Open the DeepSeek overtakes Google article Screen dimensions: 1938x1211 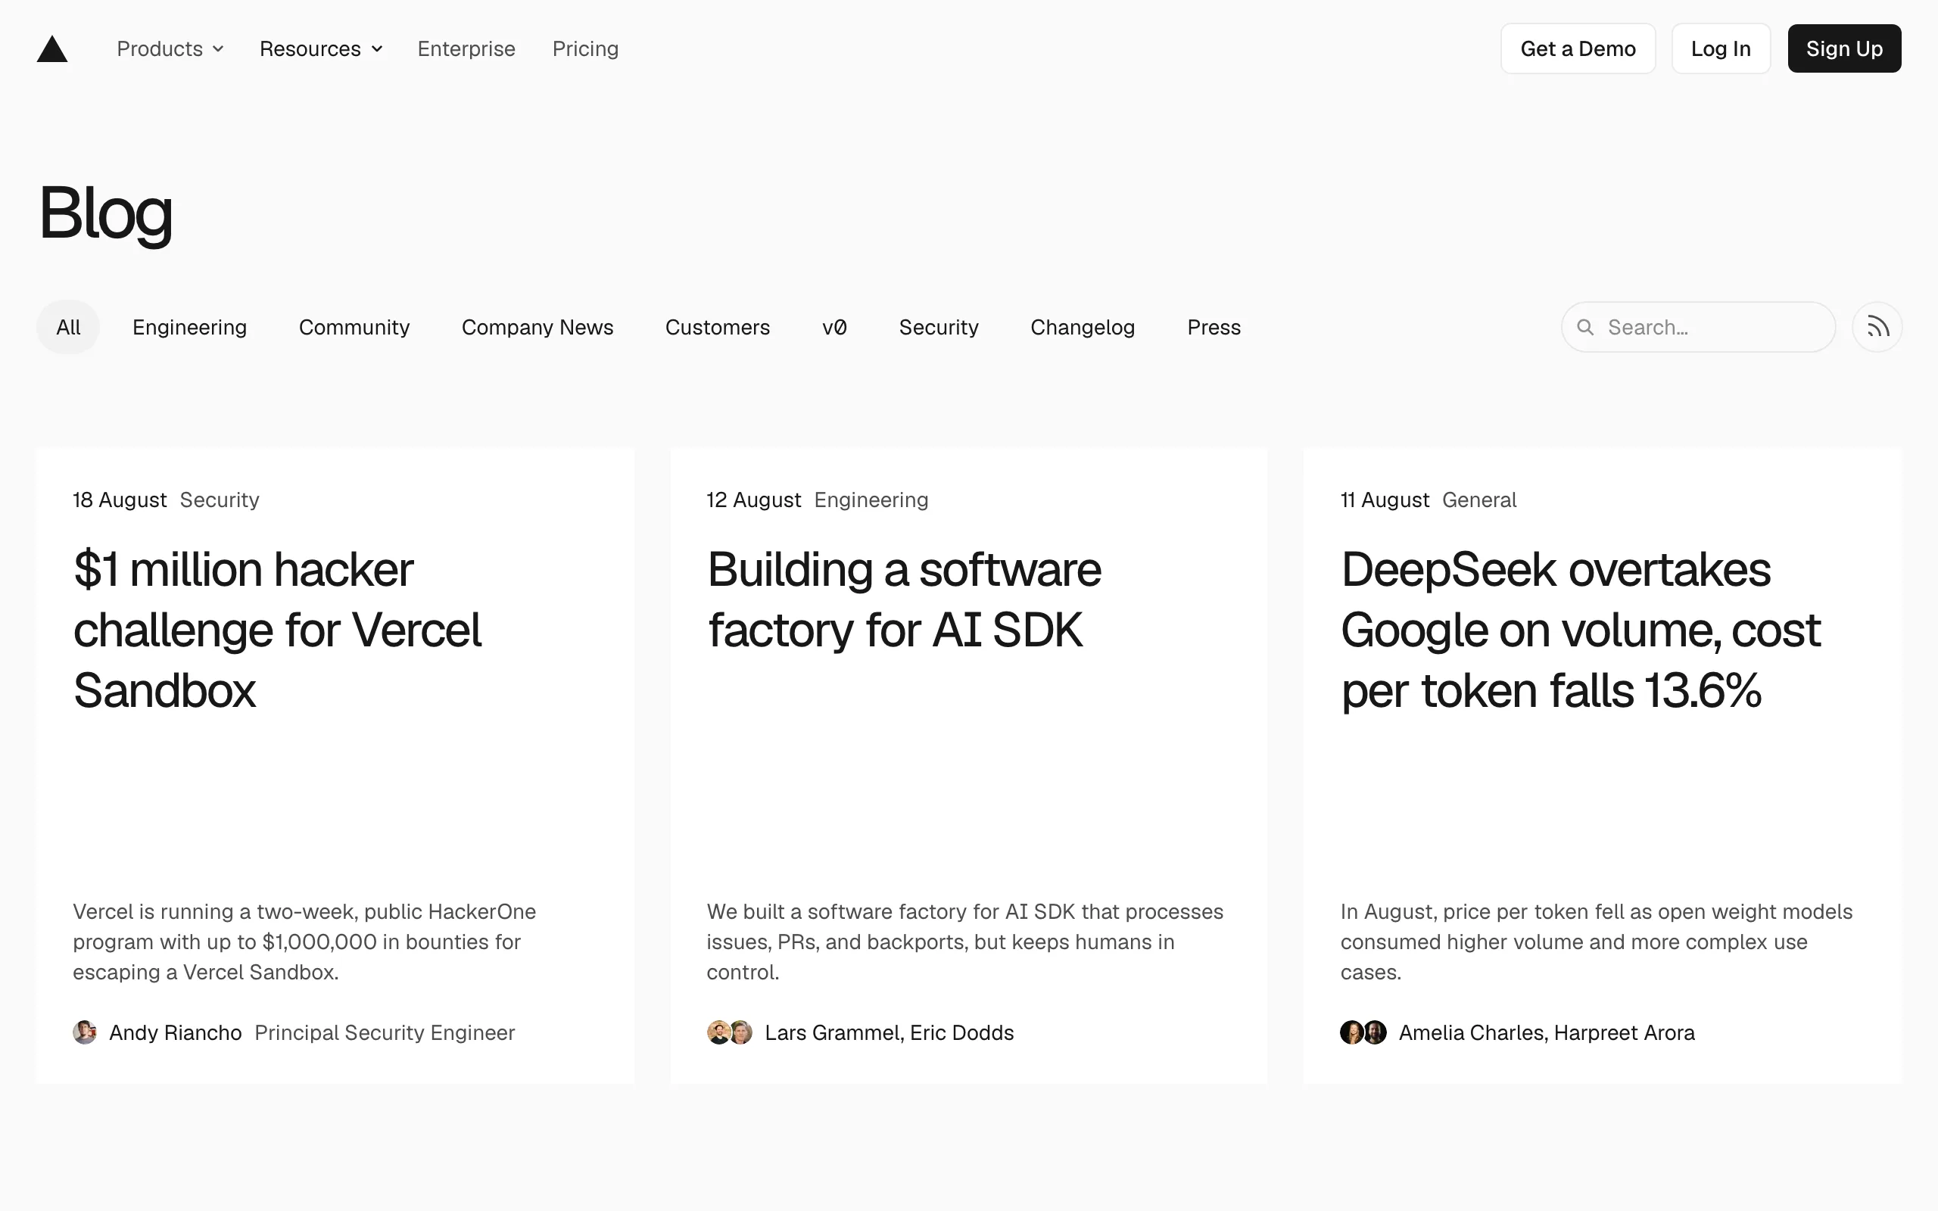click(x=1580, y=630)
